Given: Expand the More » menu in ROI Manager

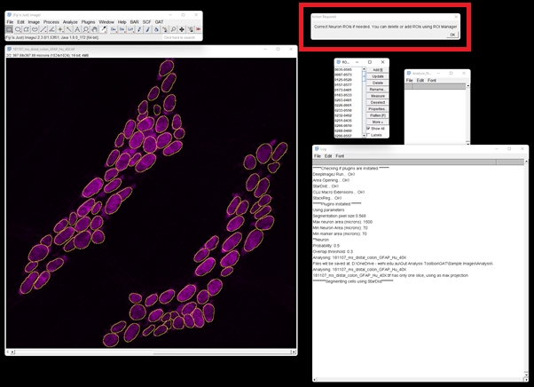Looking at the screenshot, I should [x=378, y=122].
